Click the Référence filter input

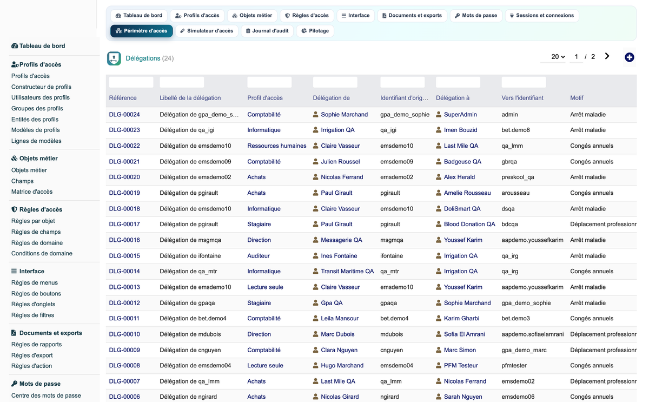point(131,82)
